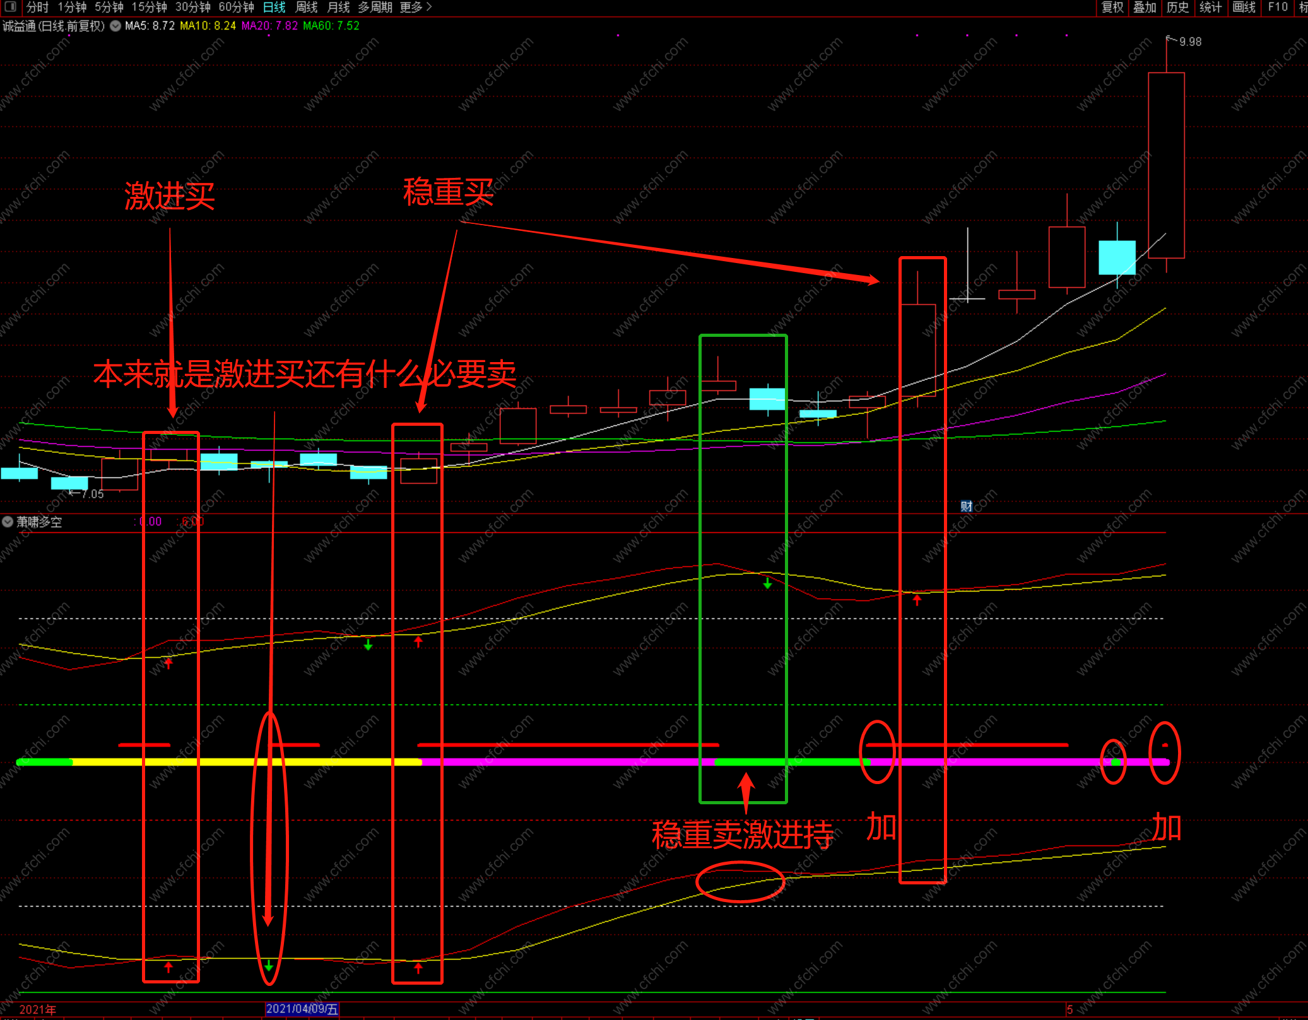Click the highlighted 2021/04/09 date marker
The width and height of the screenshot is (1308, 1020).
[x=302, y=1009]
